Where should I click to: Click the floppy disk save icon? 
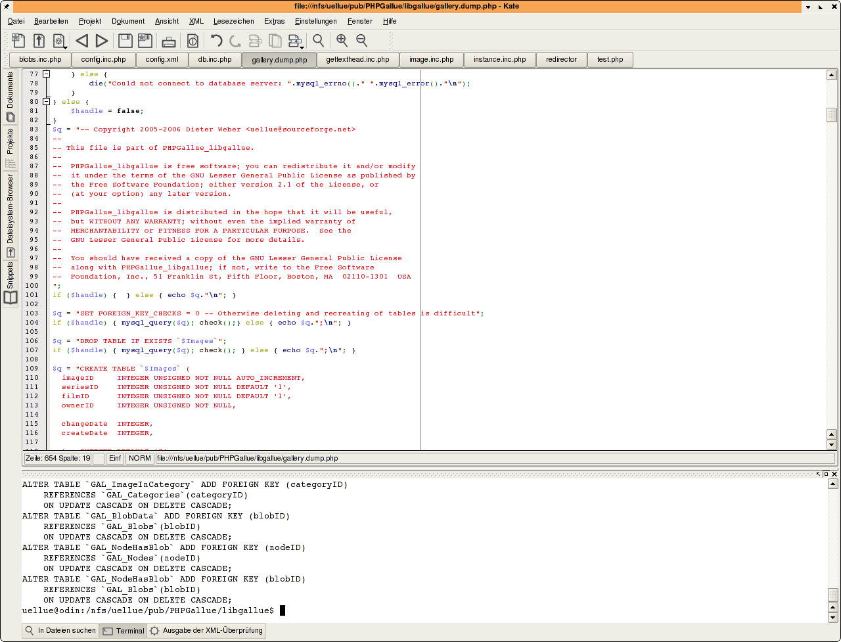tap(125, 41)
